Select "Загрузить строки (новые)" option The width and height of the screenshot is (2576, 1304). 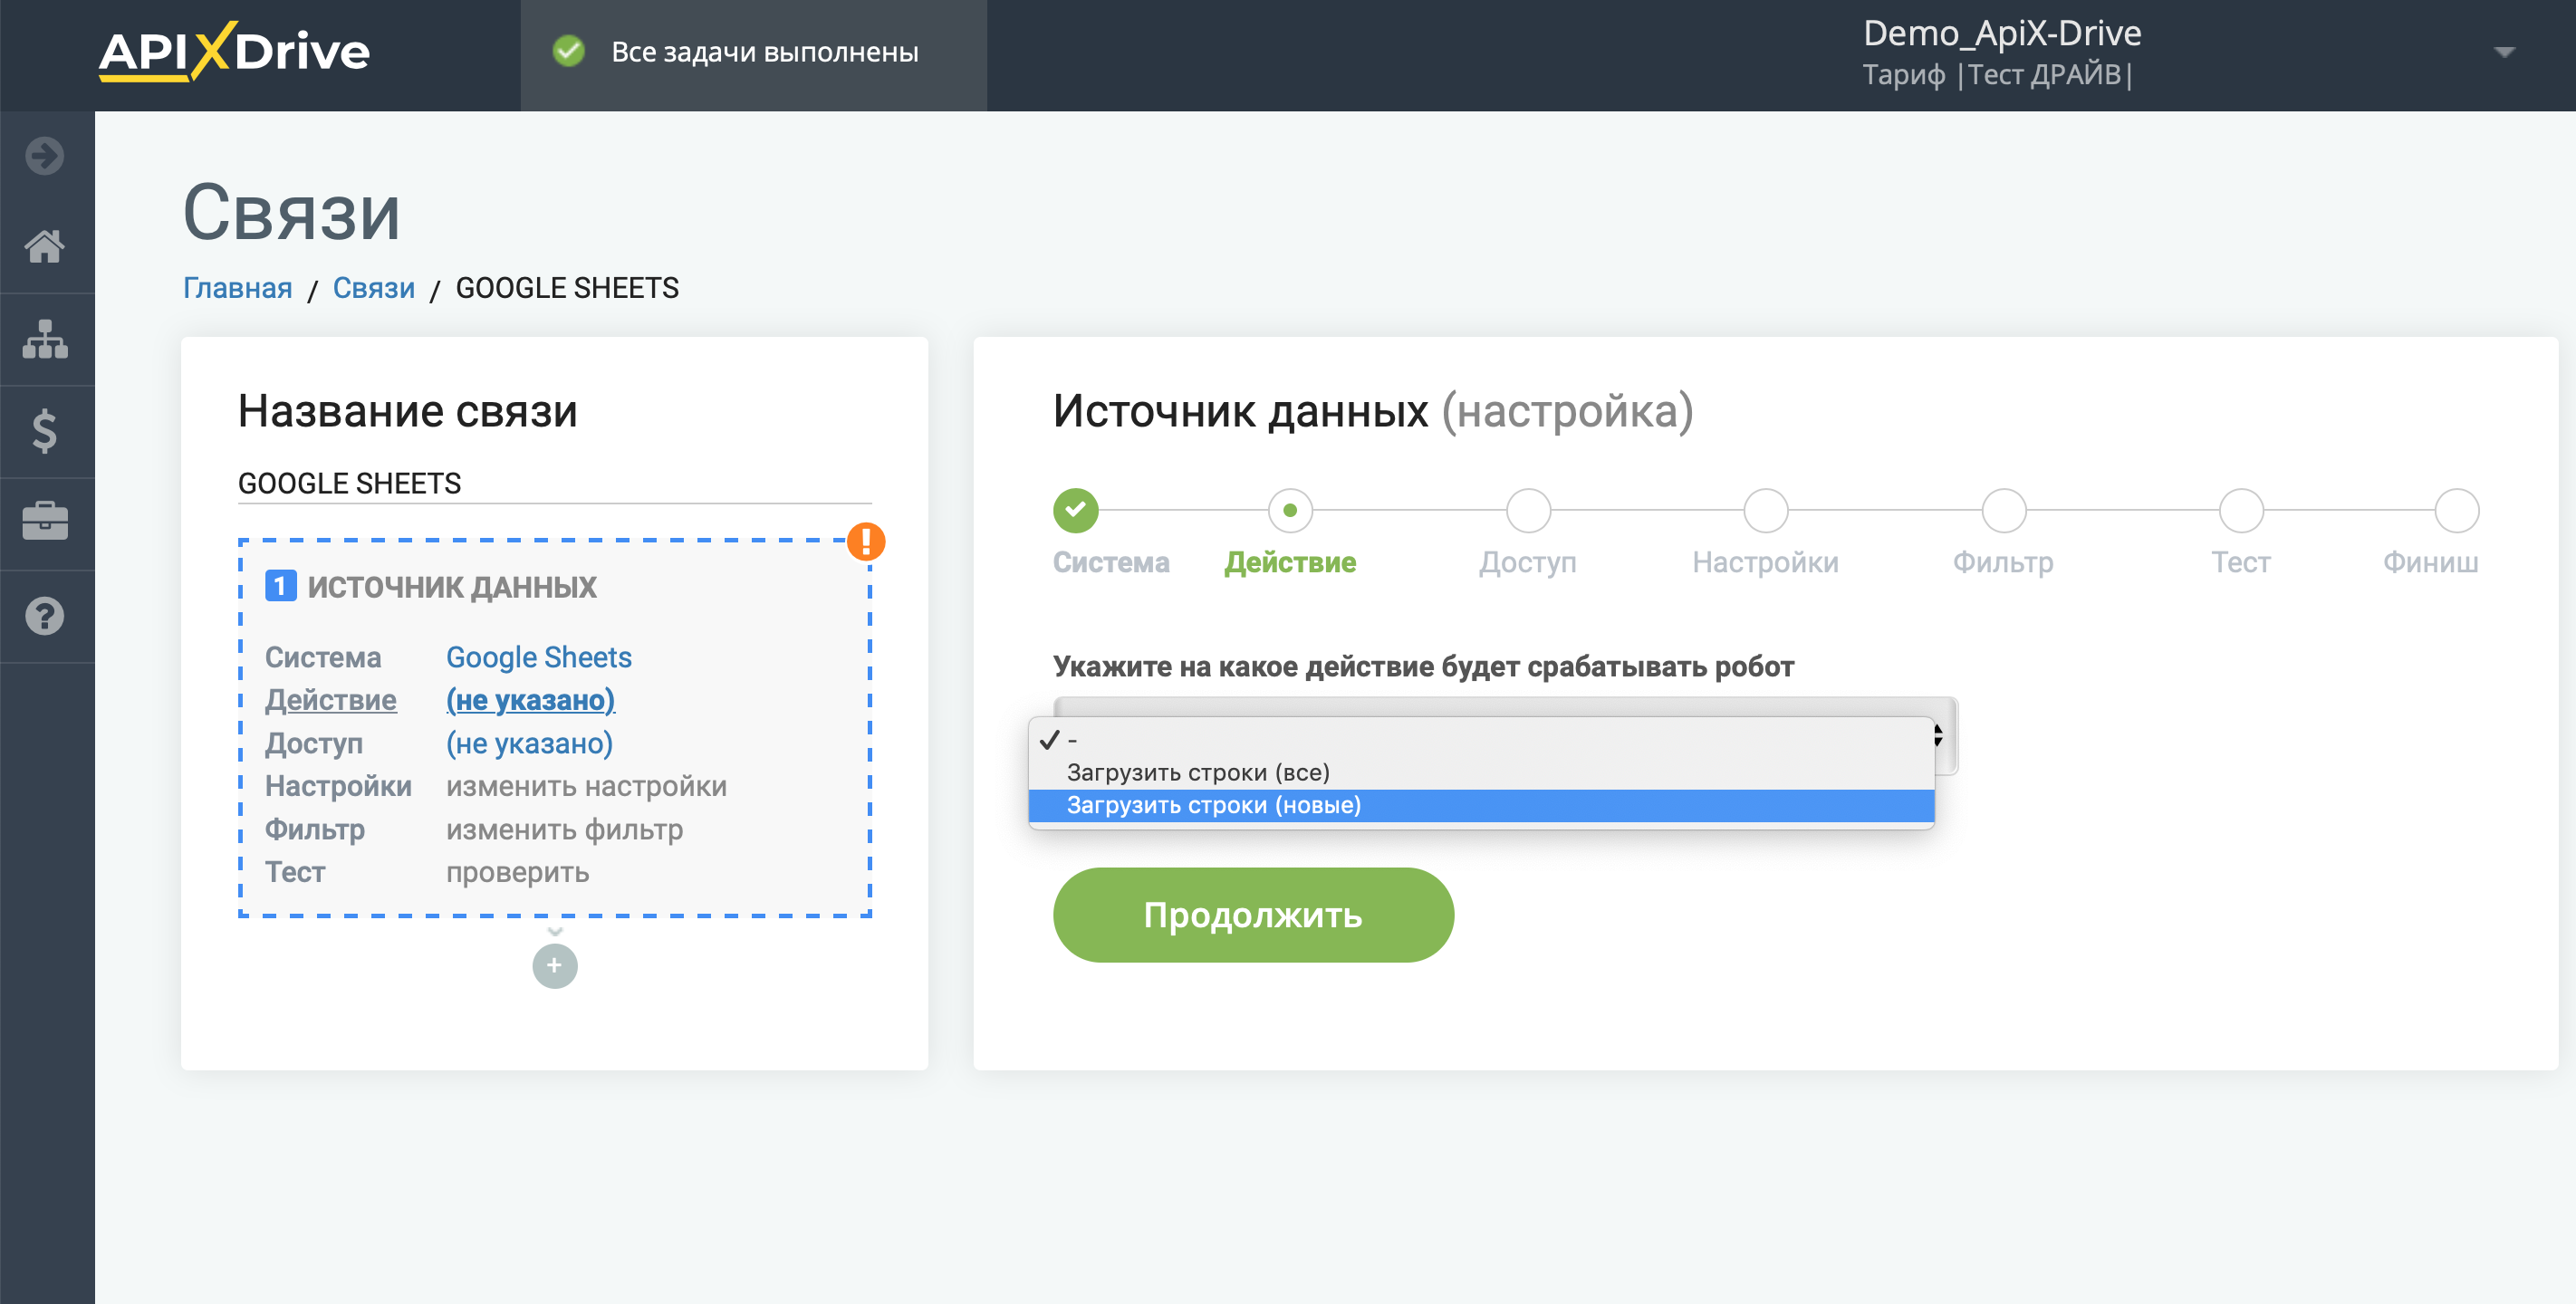1481,805
